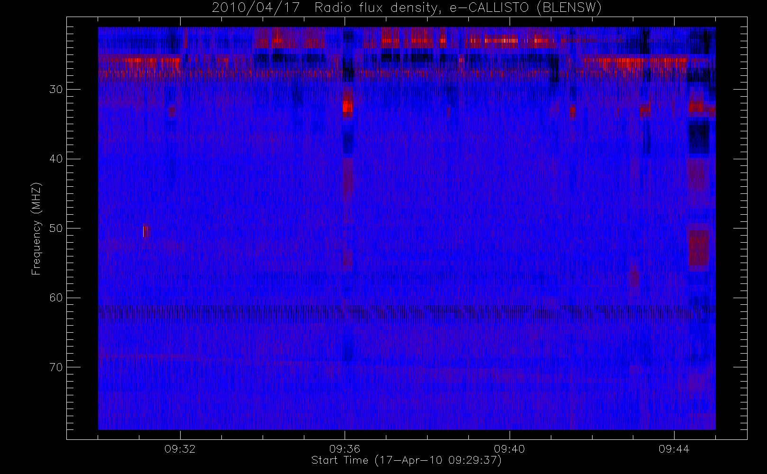Click the 09:36 time tick label
767x474 pixels.
(345, 448)
